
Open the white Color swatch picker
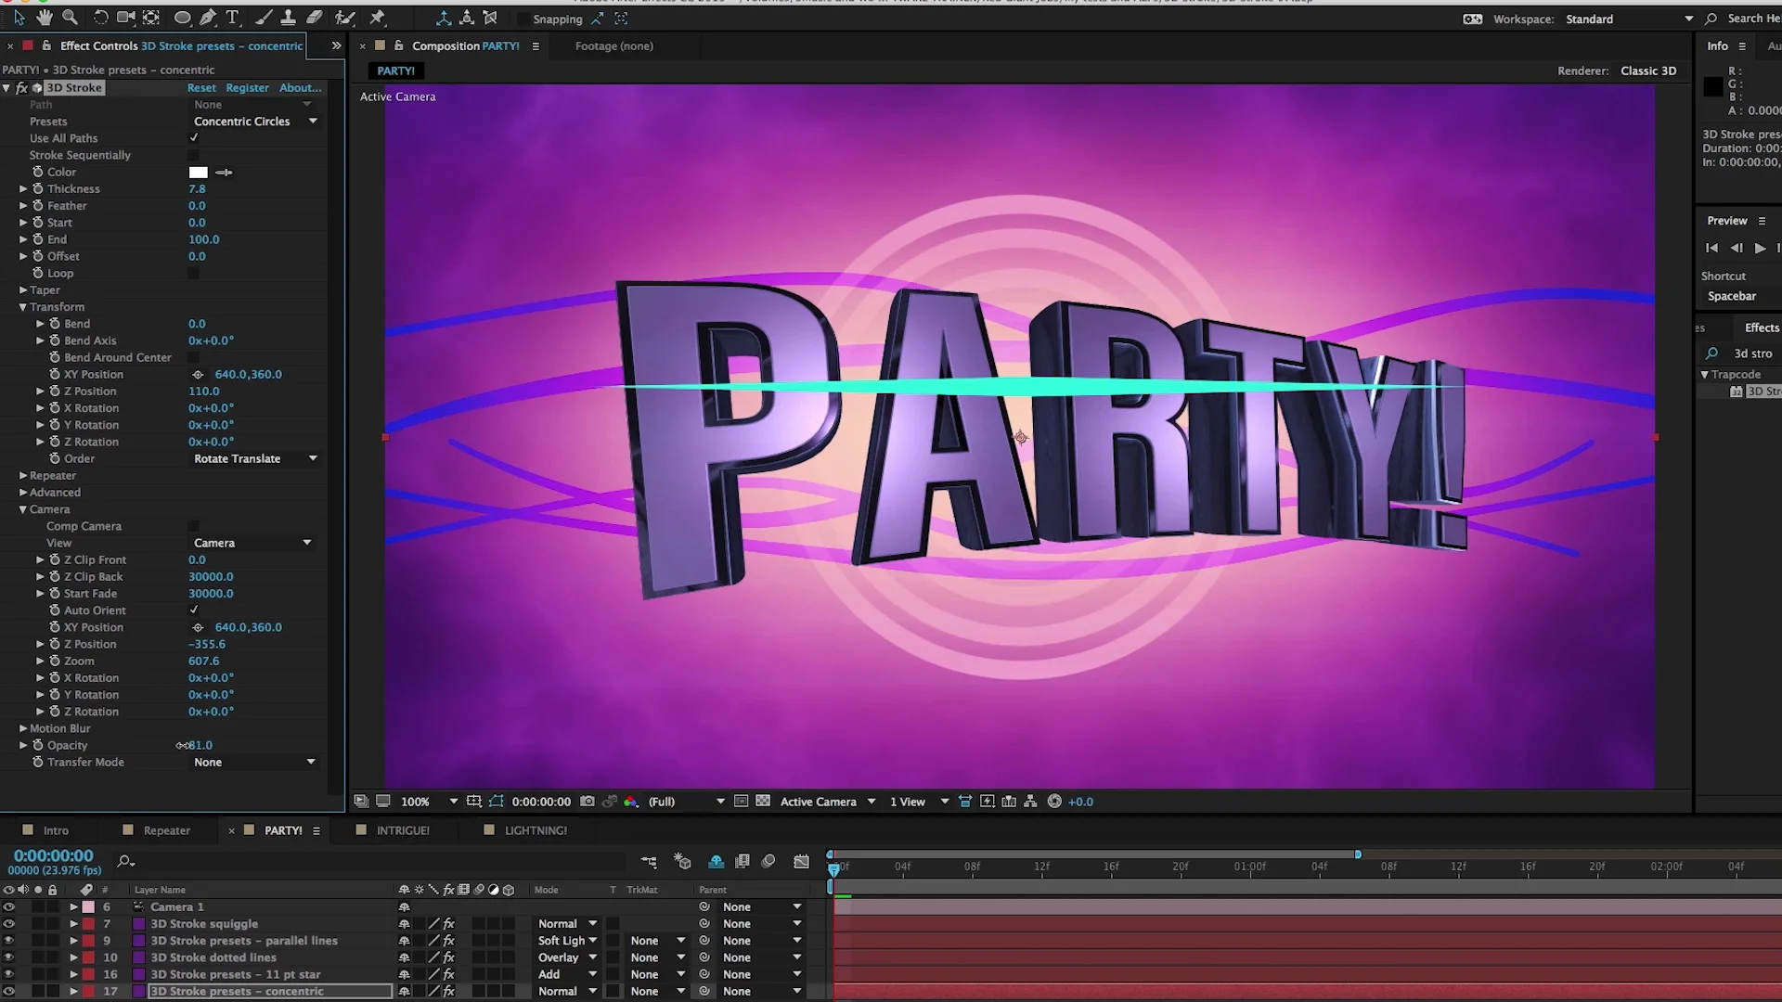[x=199, y=173]
